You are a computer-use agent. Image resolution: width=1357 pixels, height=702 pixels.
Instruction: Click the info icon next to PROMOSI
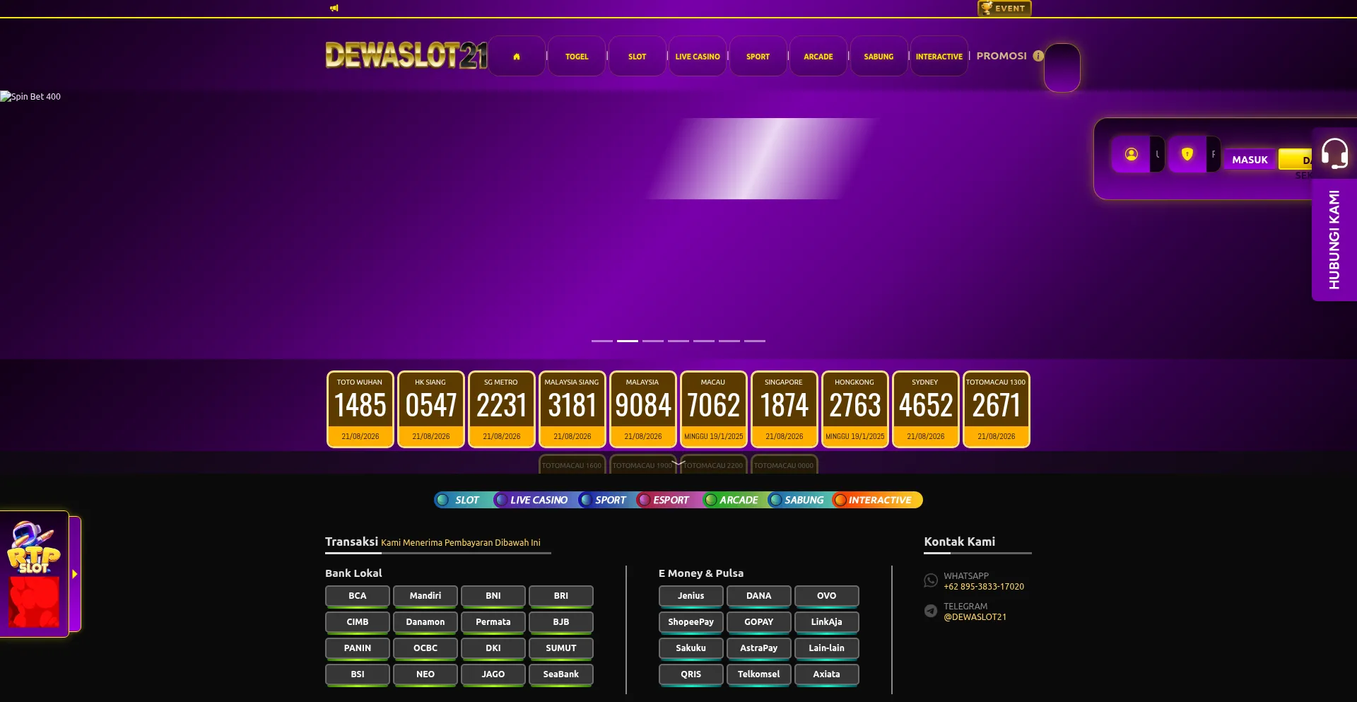[1038, 56]
